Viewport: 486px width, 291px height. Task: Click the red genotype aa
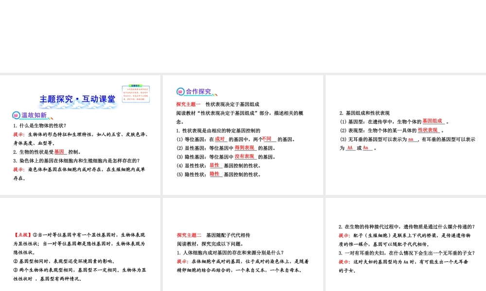click(x=411, y=139)
